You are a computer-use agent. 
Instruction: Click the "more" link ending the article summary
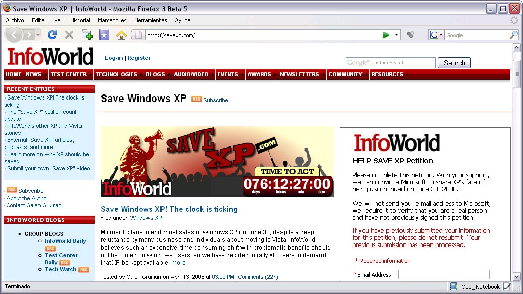(x=178, y=262)
